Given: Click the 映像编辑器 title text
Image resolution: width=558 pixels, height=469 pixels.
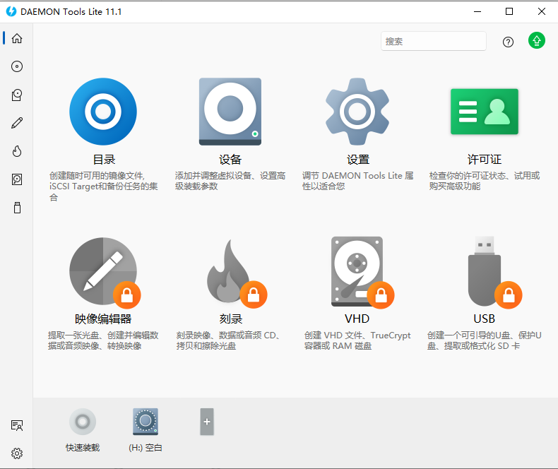Looking at the screenshot, I should click(103, 319).
